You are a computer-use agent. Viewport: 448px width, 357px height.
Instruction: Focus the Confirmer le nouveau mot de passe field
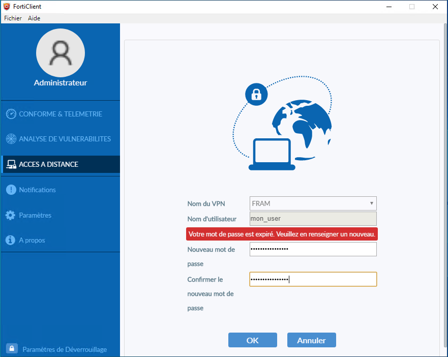tap(313, 279)
